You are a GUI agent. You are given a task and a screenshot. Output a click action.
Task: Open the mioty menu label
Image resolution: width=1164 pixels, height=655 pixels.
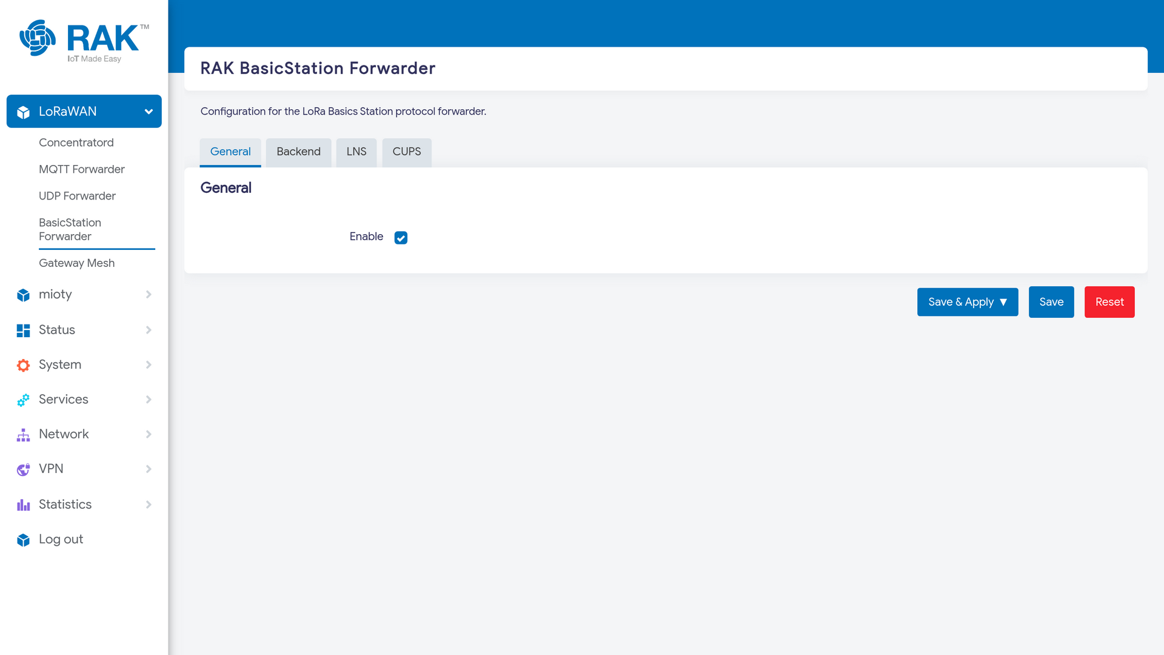coord(55,294)
